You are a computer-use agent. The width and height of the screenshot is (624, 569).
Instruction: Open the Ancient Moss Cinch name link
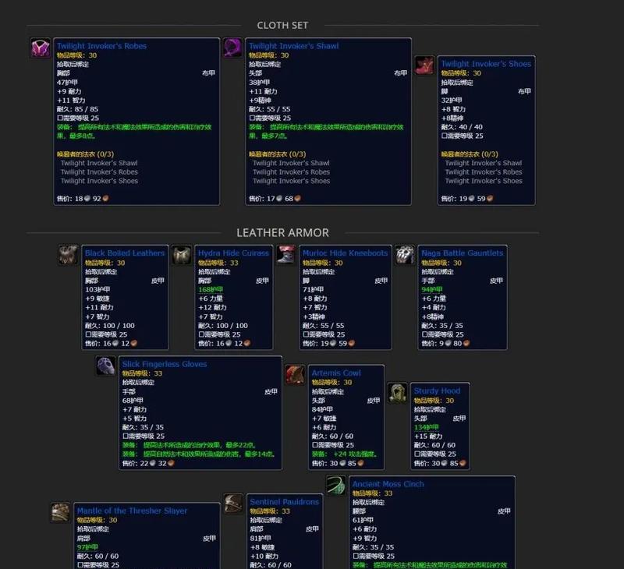click(x=388, y=484)
